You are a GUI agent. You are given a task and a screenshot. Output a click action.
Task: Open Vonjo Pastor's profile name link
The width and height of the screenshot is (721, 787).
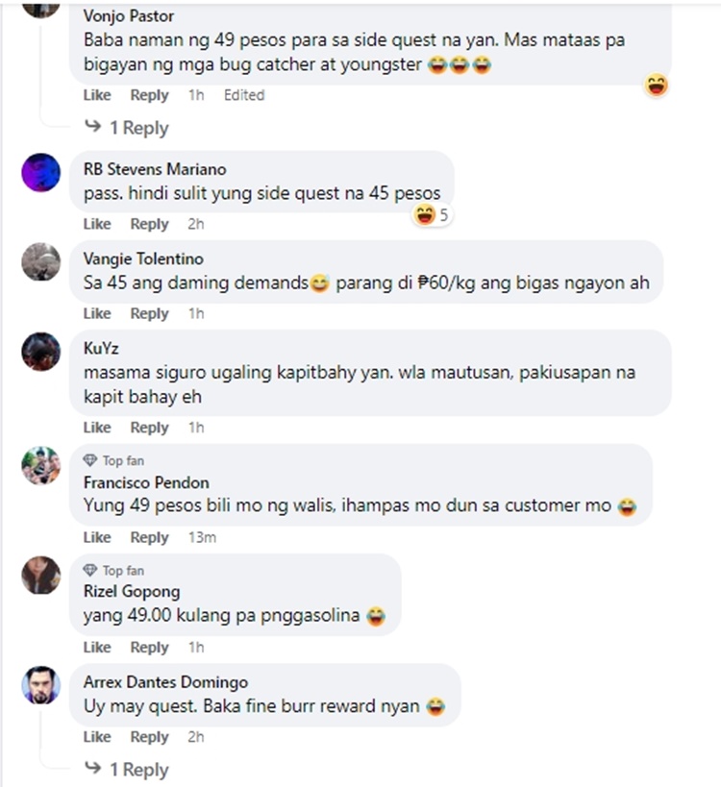point(129,16)
